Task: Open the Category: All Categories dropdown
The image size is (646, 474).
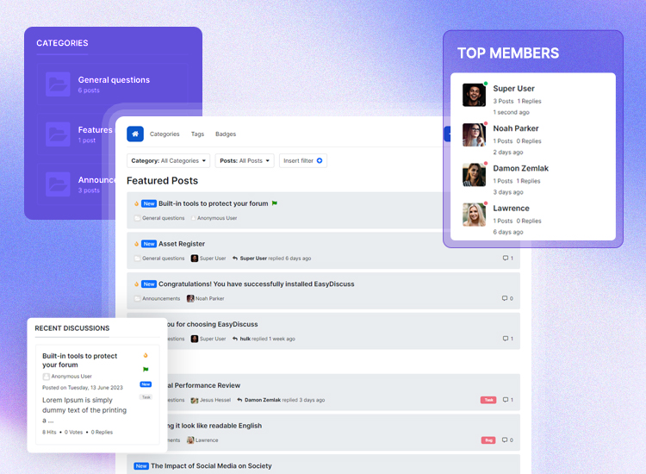Action: click(169, 161)
